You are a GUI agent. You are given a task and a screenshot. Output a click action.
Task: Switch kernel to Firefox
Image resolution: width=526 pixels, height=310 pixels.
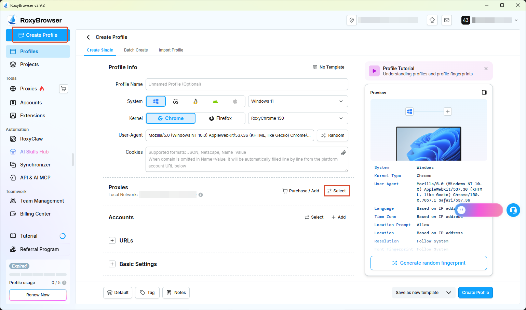pyautogui.click(x=220, y=118)
